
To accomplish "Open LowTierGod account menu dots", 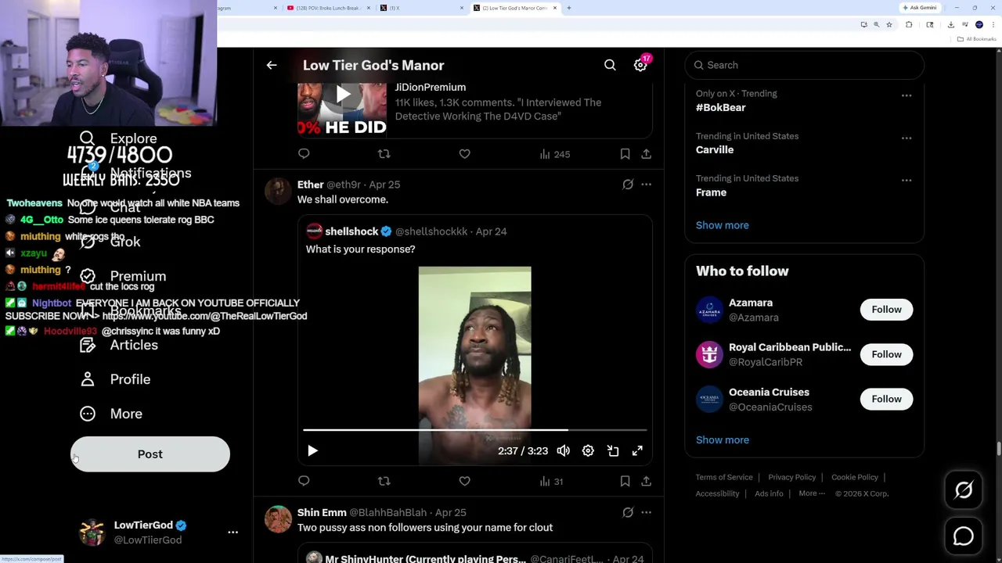I will point(232,532).
